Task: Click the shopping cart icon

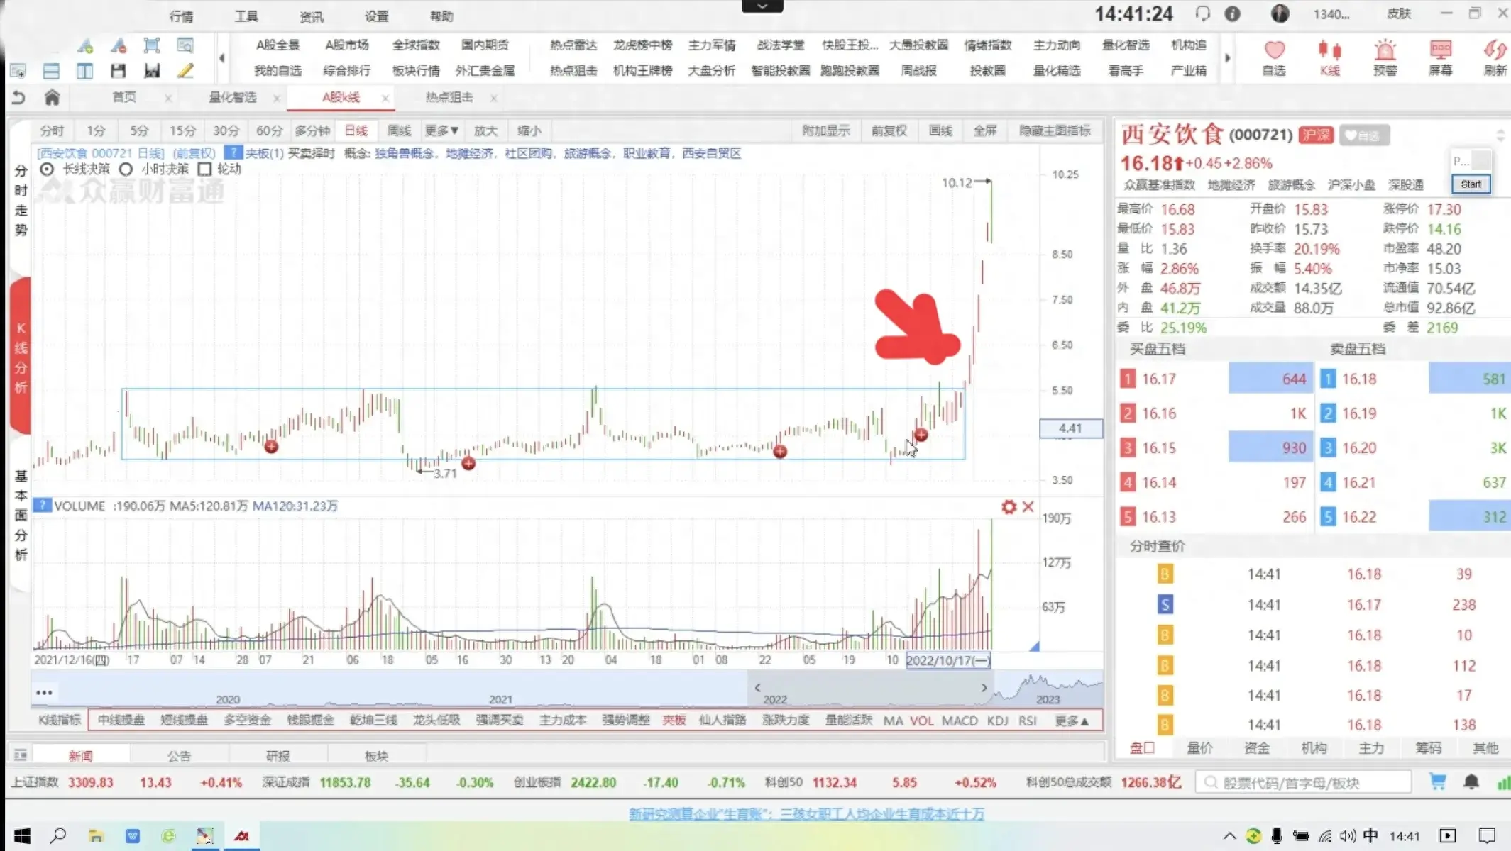Action: click(1438, 782)
